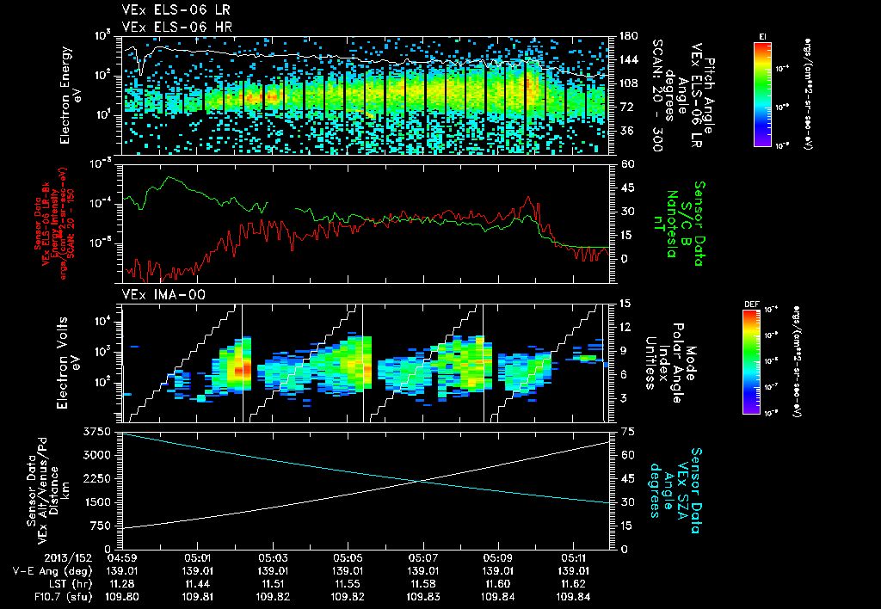Click the 05:09 time tick label
Viewport: 881px width, 609px height.
(498, 559)
